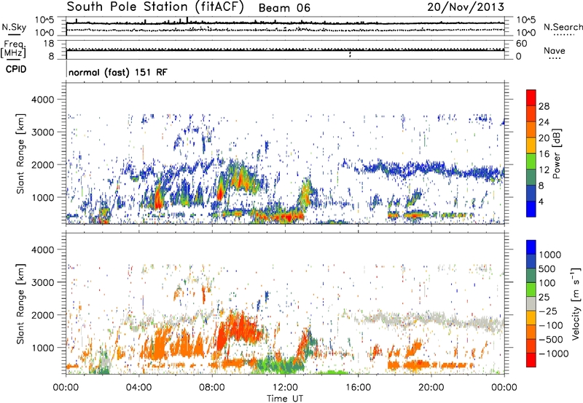Select the "28" label on the power colorbar
This screenshot has width=583, height=403.
tap(544, 106)
